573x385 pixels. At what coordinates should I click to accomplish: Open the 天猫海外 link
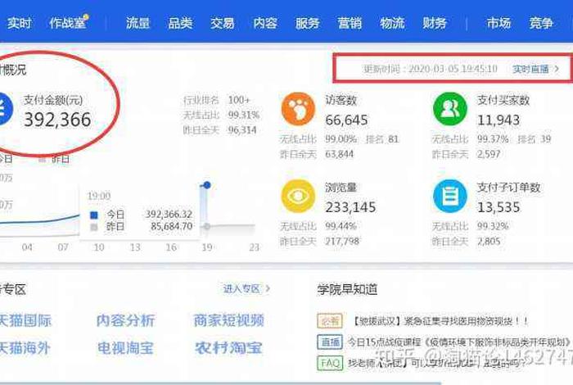coord(25,347)
